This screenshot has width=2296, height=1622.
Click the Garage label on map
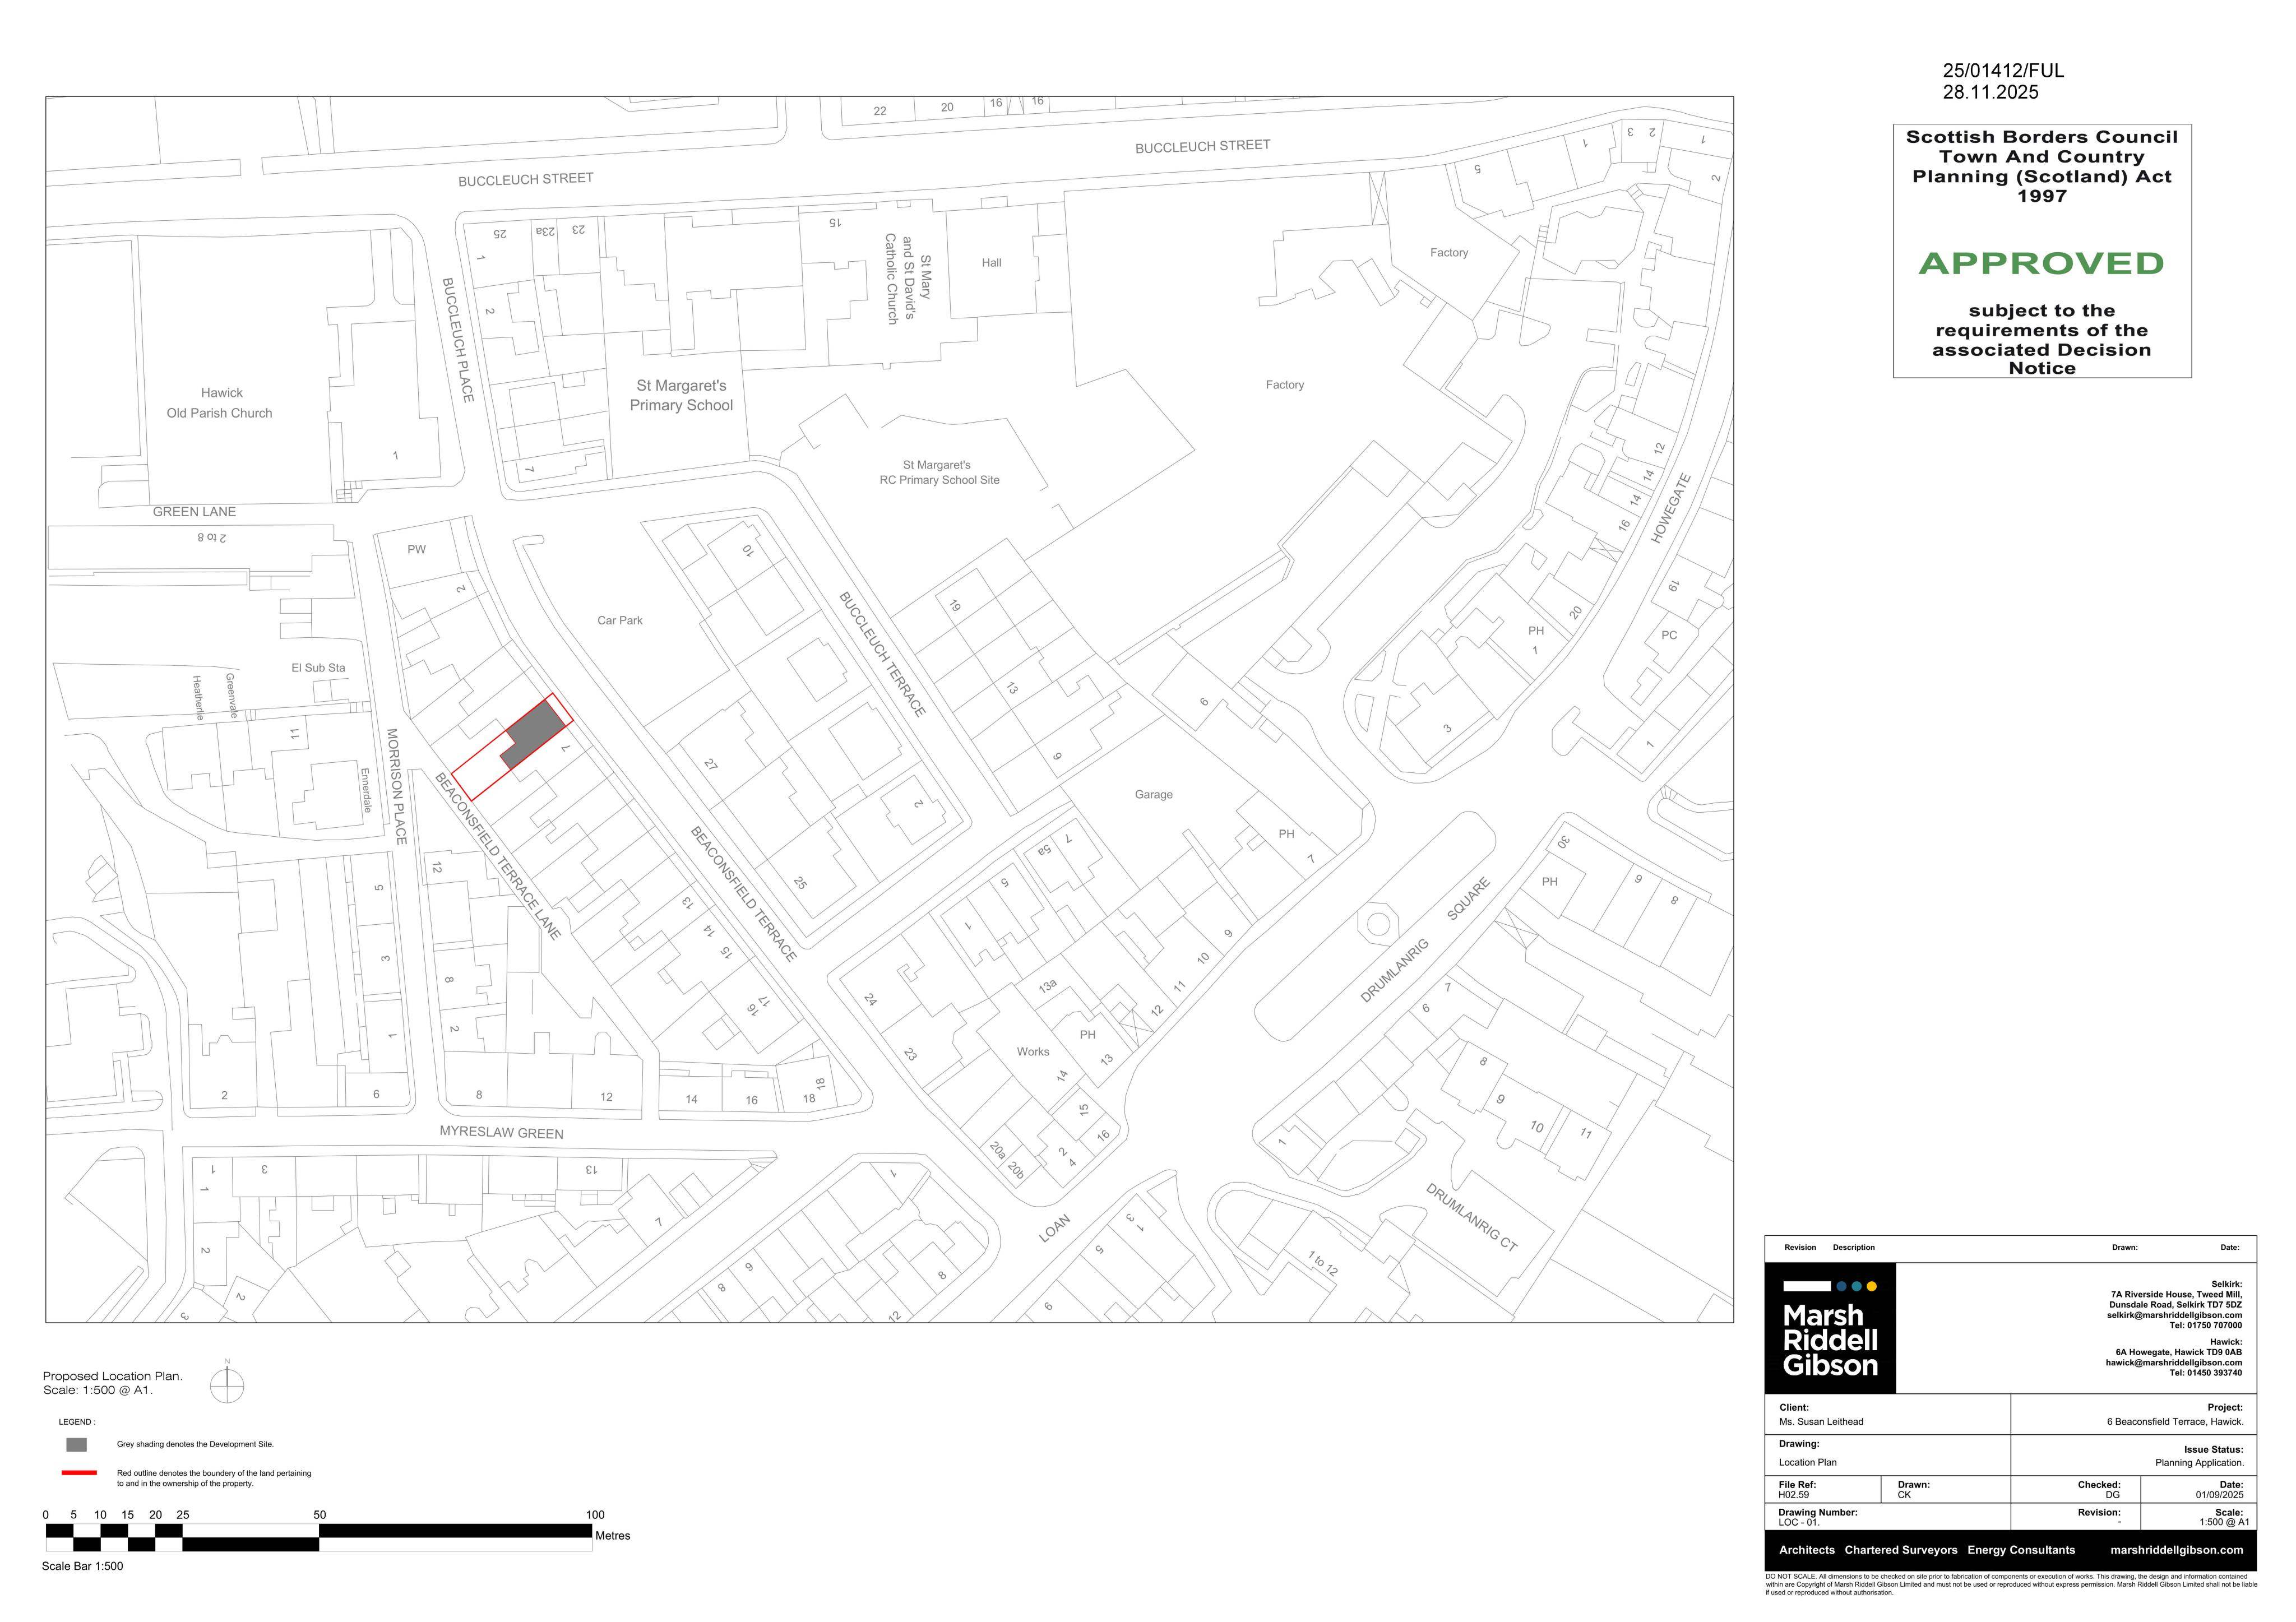pyautogui.click(x=1153, y=794)
